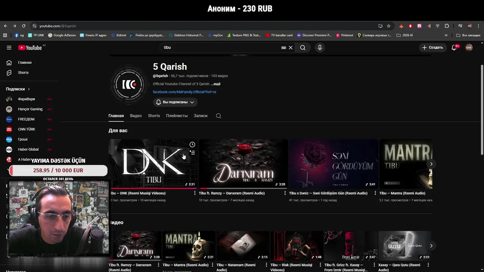484x272 pixels.
Task: Open the Hançer Gaming subscription
Action: [30, 109]
